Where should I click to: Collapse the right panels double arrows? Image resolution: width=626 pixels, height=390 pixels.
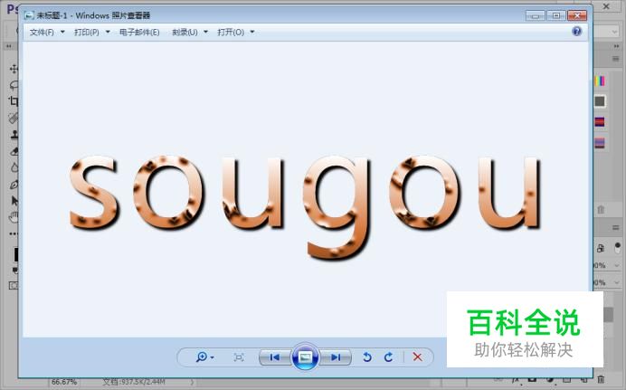pos(616,47)
